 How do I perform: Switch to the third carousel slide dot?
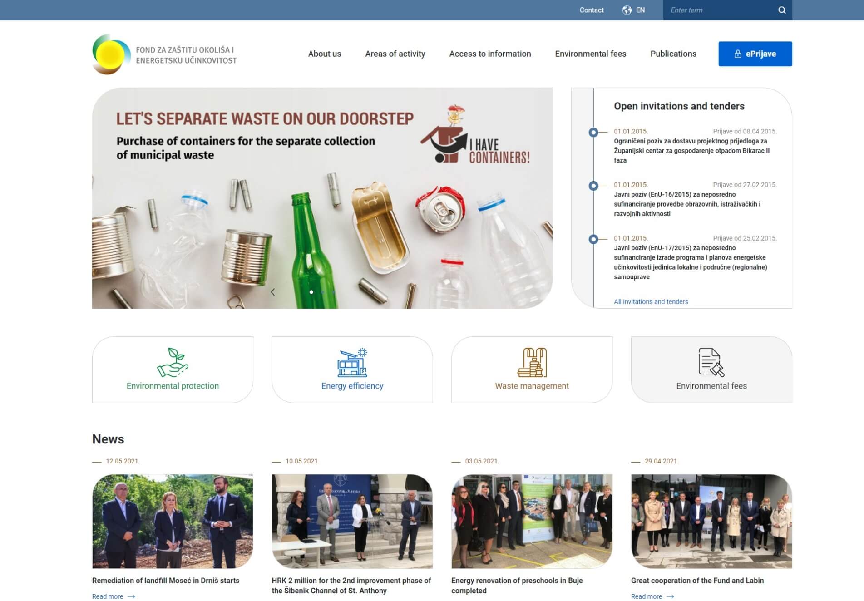334,292
